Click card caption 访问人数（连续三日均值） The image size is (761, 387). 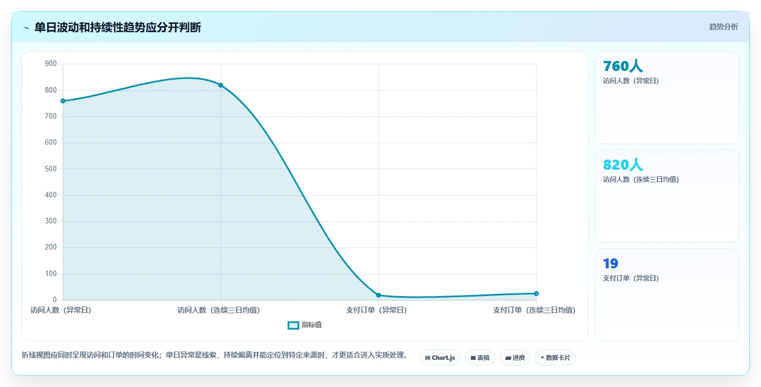(641, 180)
